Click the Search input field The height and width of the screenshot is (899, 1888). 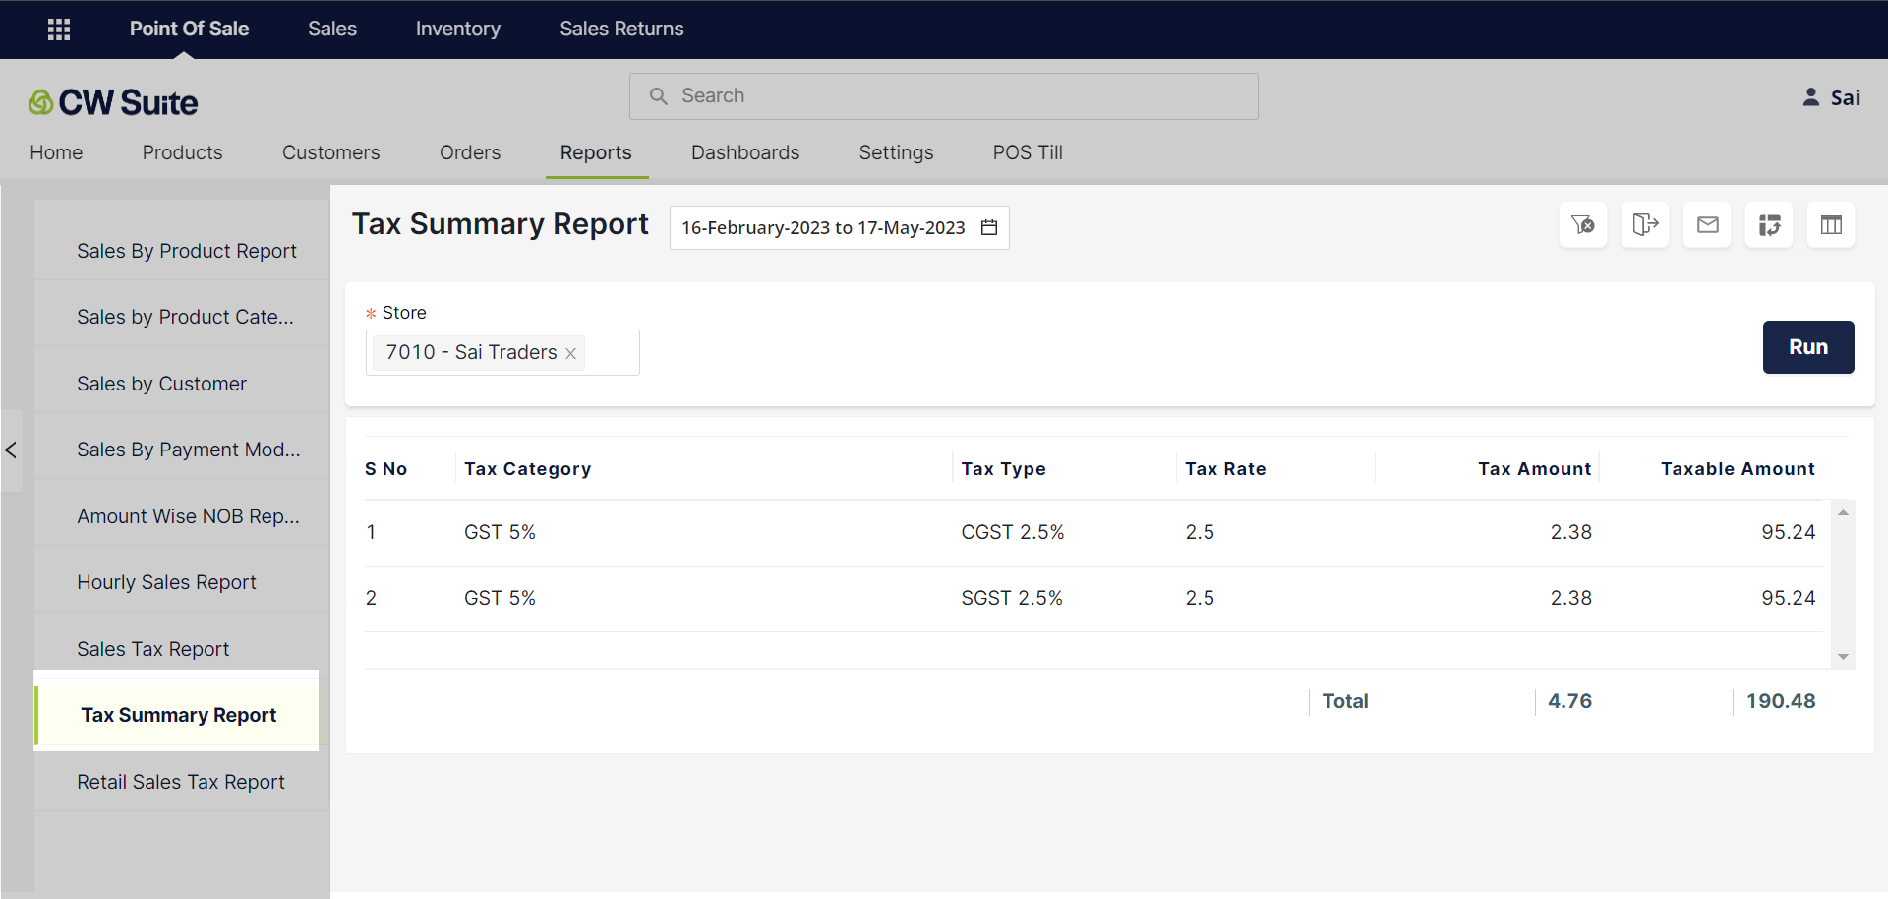pos(944,96)
